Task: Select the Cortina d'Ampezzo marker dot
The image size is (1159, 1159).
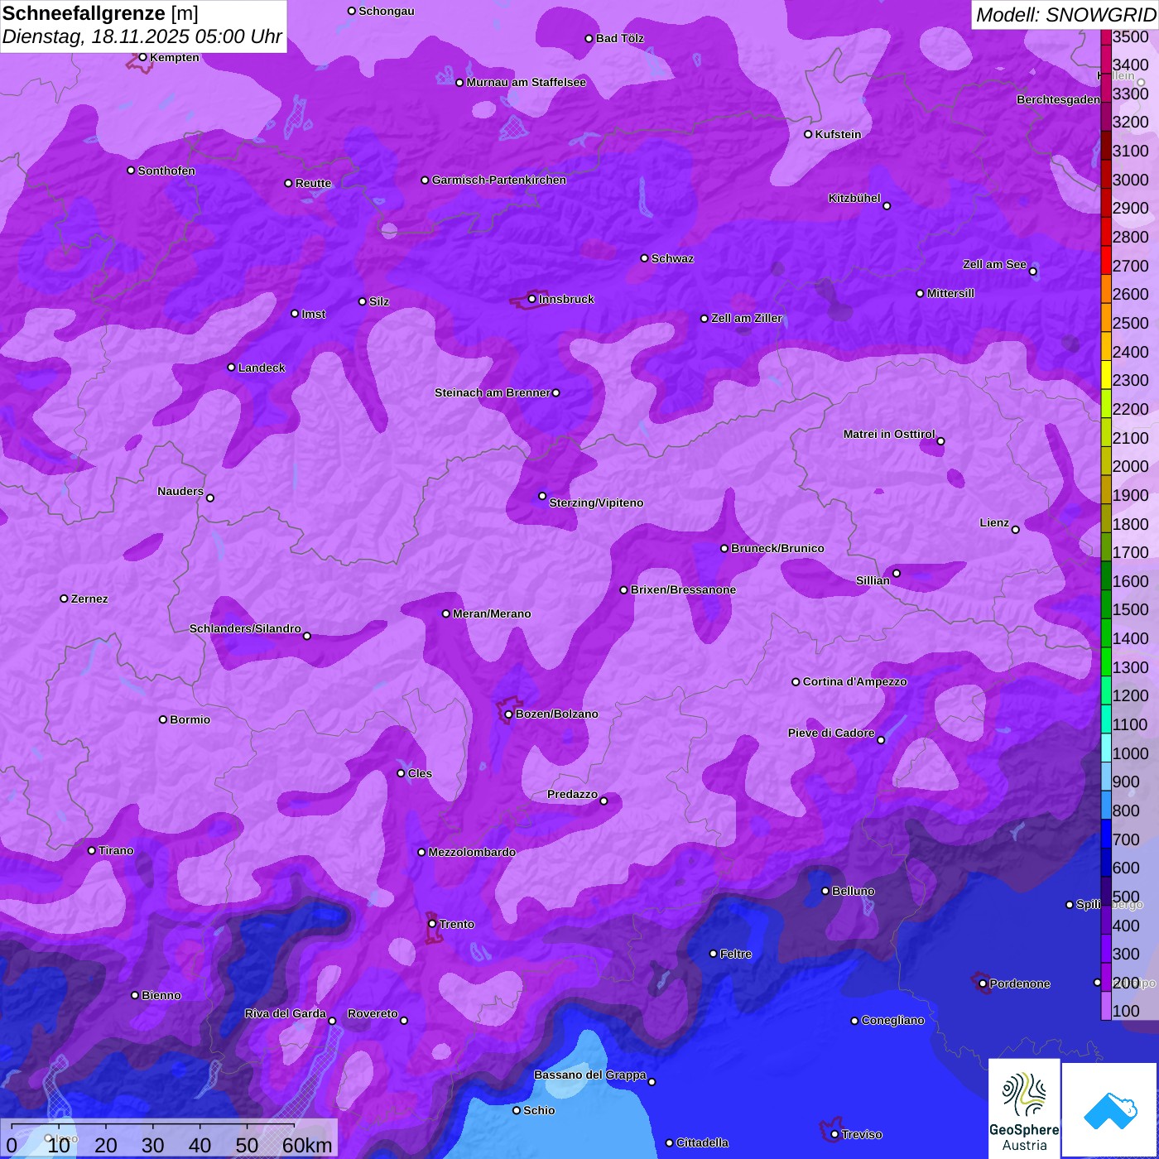Action: (x=796, y=681)
